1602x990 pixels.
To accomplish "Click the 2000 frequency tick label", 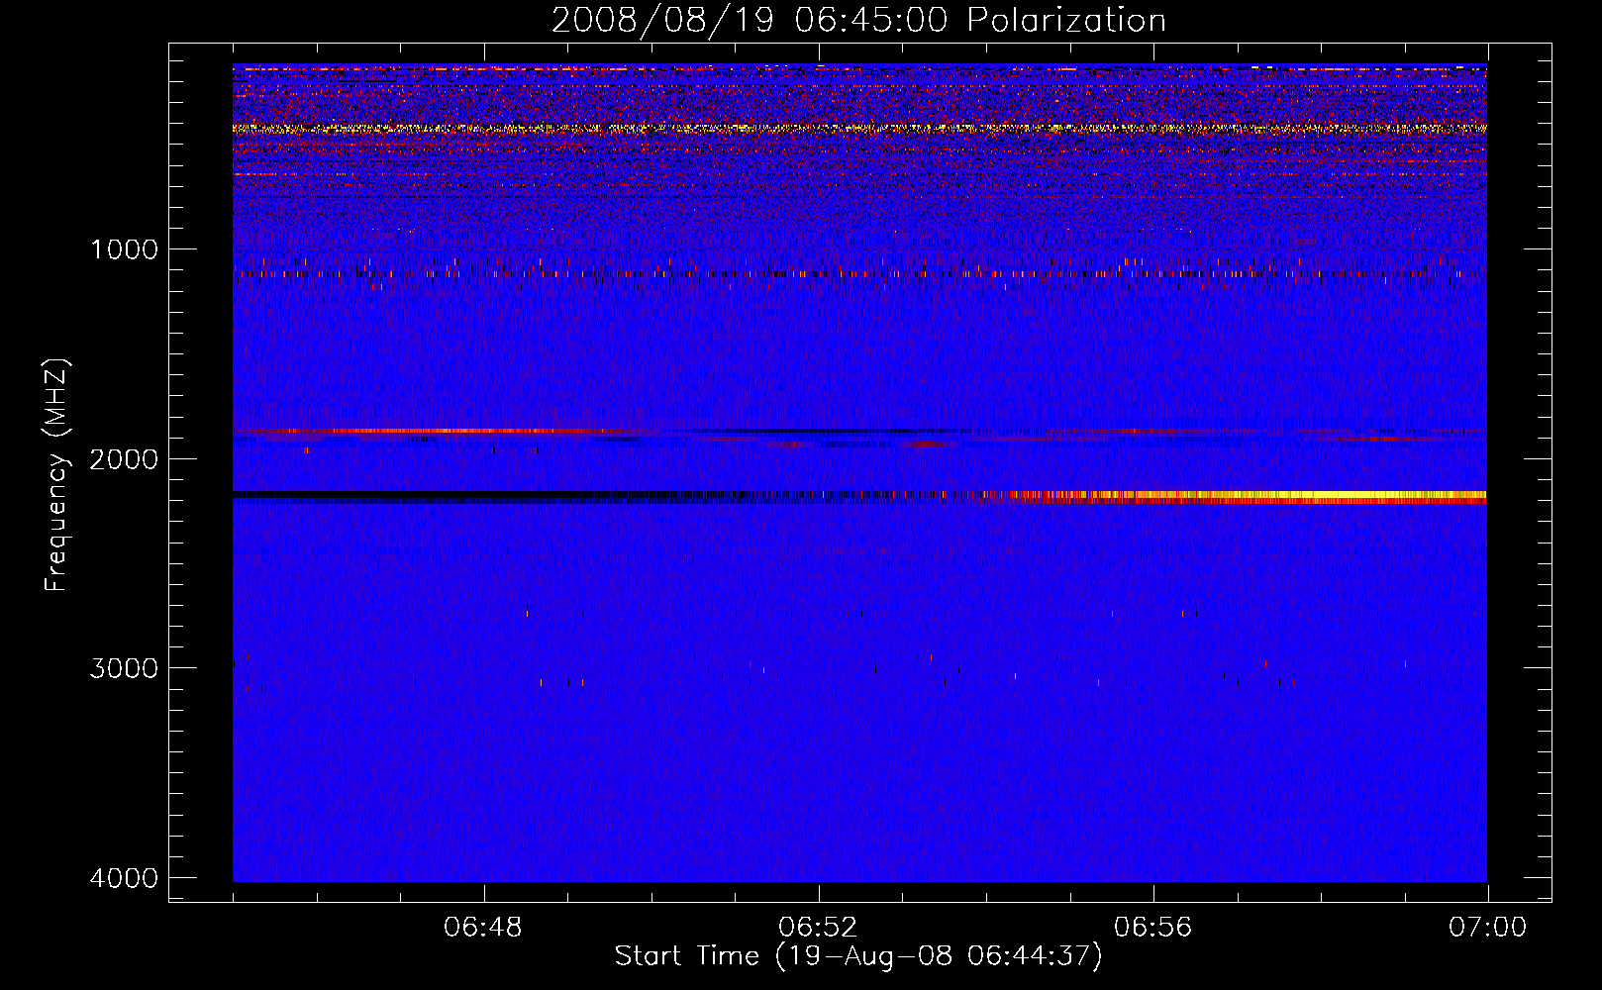I will click(125, 459).
